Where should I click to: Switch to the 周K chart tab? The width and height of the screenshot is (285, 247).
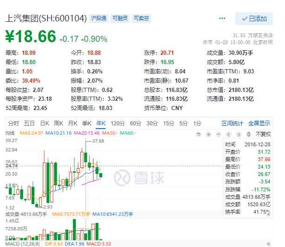pos(59,123)
